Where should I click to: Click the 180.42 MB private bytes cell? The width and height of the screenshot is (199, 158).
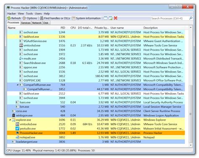[x=102, y=76]
